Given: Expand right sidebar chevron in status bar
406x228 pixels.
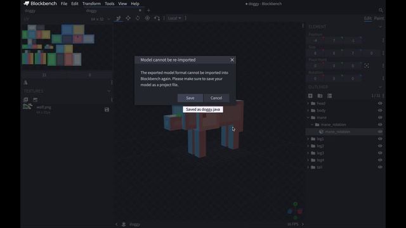Looking at the screenshot, I should pos(303,224).
